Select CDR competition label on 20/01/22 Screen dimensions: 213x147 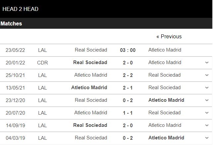[42, 63]
